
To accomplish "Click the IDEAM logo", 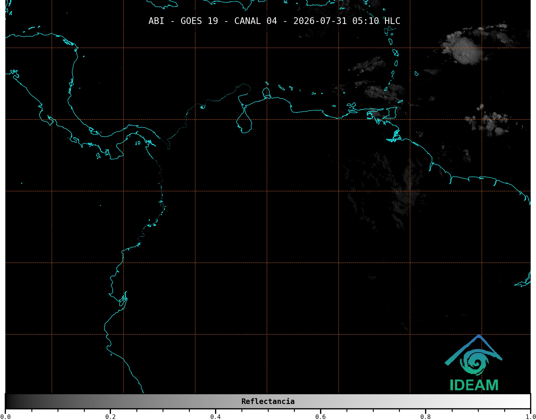I will (474, 363).
